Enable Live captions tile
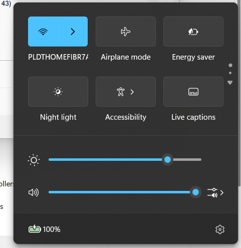Viewport: 241px width, 248px height. tap(193, 92)
